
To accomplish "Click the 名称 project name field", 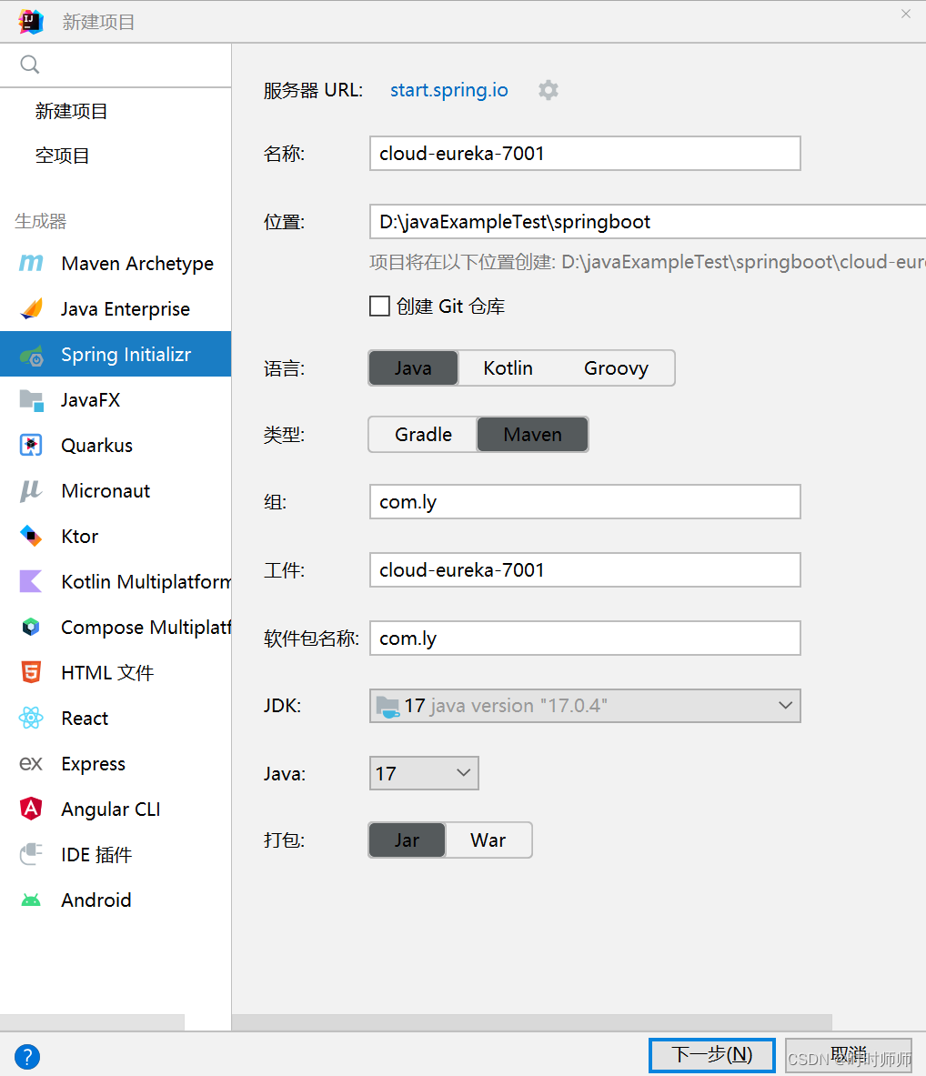I will 585,153.
